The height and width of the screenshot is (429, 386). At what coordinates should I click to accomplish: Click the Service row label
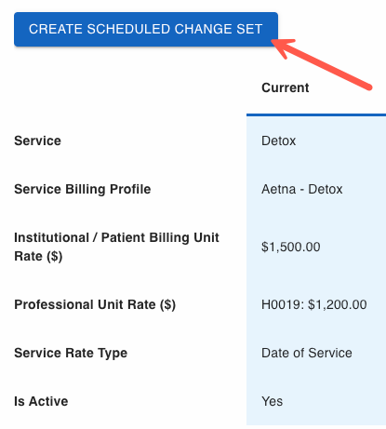[x=37, y=141]
